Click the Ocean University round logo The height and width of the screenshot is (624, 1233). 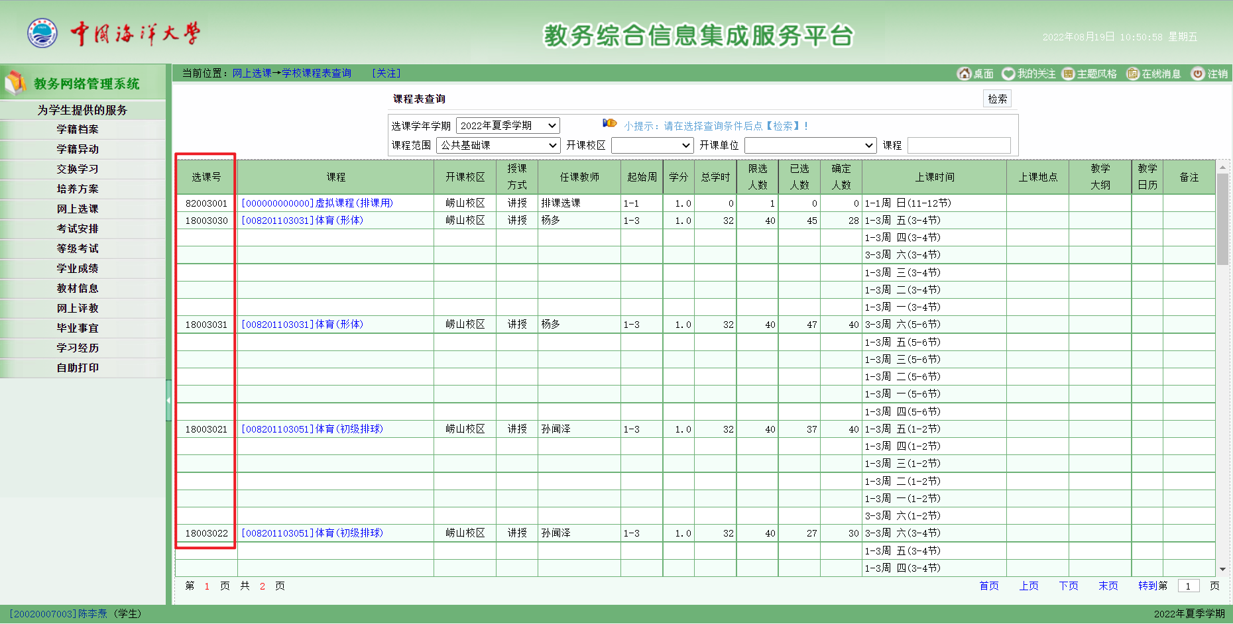[x=42, y=33]
